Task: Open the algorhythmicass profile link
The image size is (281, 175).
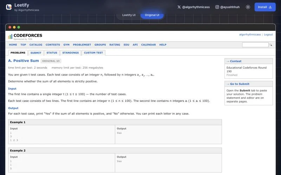Action: (250, 34)
